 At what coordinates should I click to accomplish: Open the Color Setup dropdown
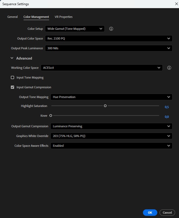(75, 29)
